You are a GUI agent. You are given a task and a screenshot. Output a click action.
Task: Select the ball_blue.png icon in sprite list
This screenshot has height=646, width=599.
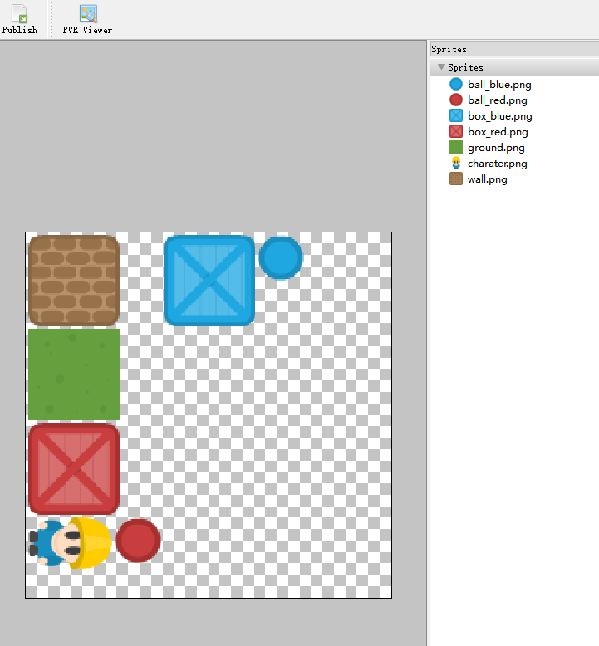pos(456,84)
